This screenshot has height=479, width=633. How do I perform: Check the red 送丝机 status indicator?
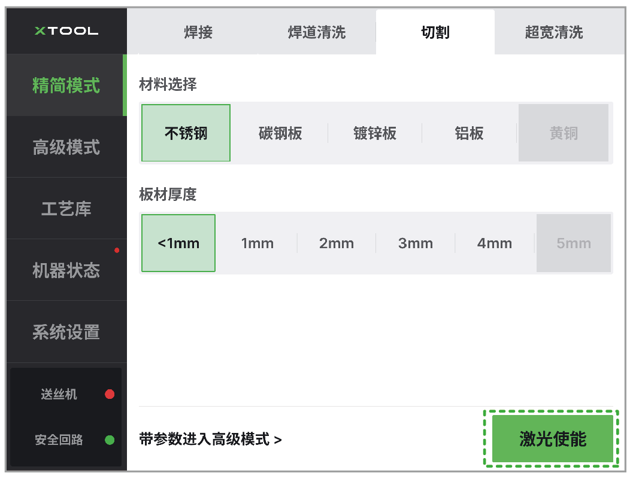click(x=110, y=394)
